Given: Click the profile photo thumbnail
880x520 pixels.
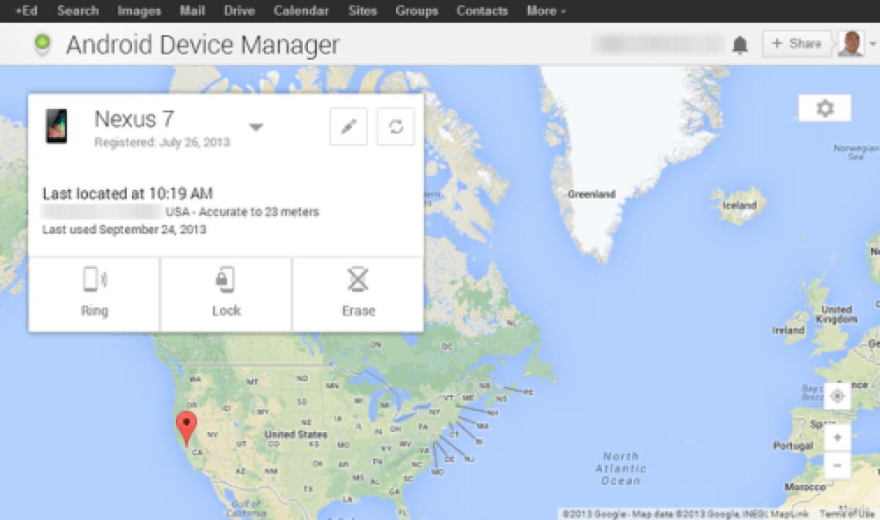Looking at the screenshot, I should [x=851, y=44].
